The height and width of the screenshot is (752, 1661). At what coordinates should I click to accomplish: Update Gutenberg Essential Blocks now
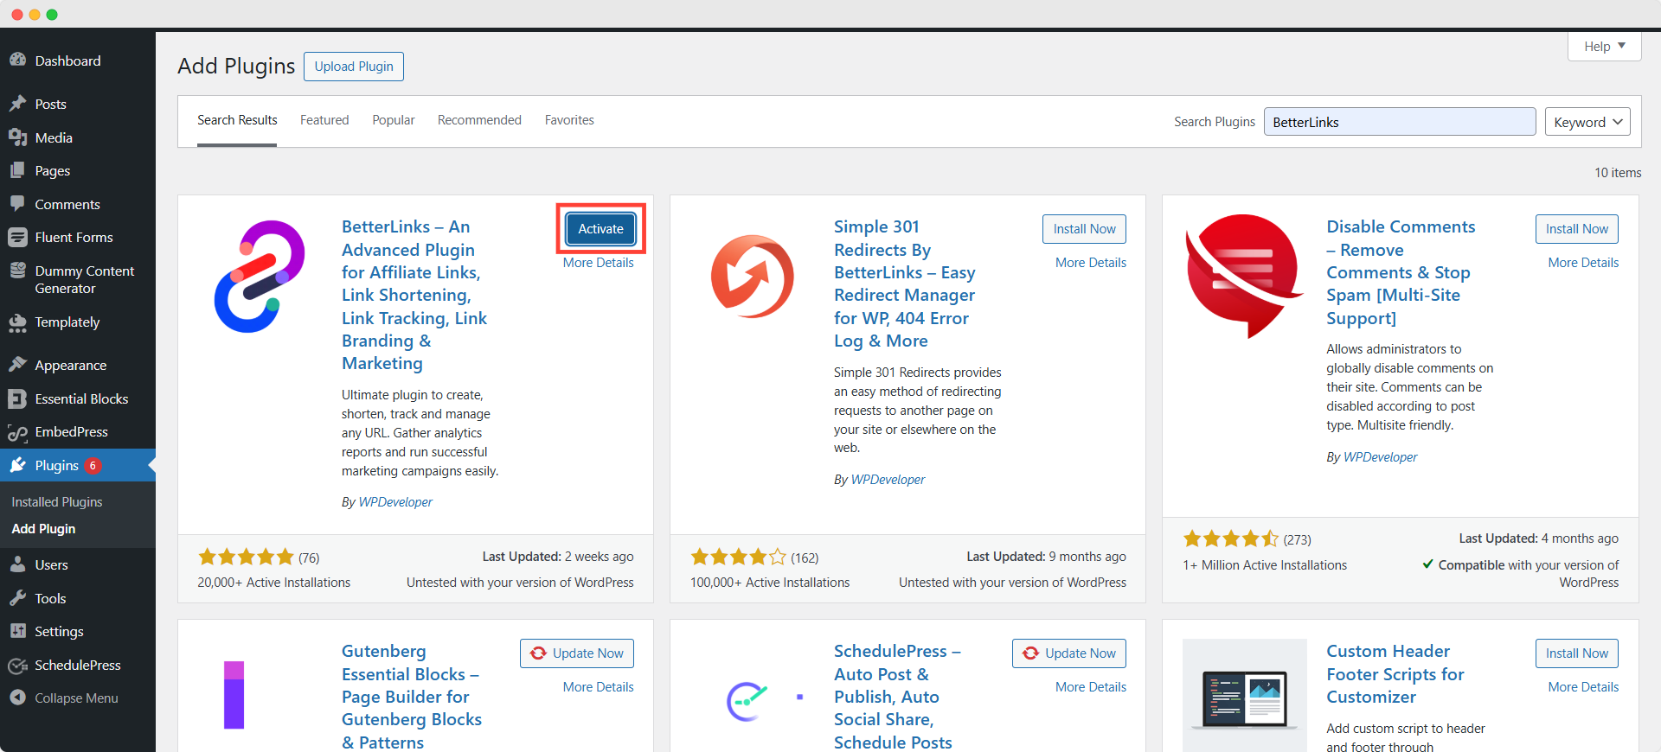click(x=577, y=653)
